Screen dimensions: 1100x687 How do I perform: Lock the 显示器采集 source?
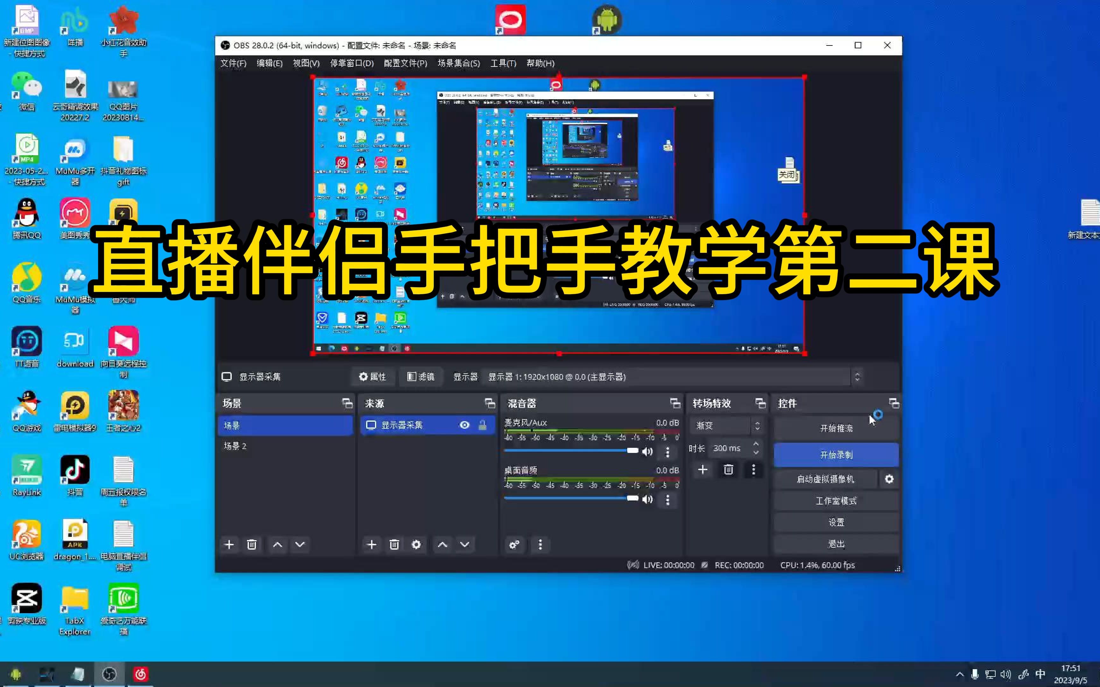tap(483, 425)
